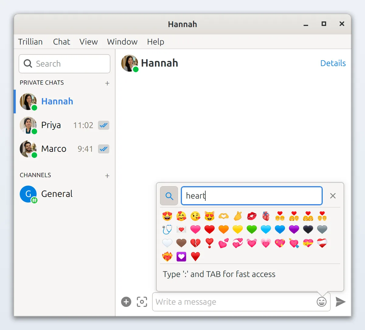
Task: Click the contacts Search box
Action: (x=64, y=64)
